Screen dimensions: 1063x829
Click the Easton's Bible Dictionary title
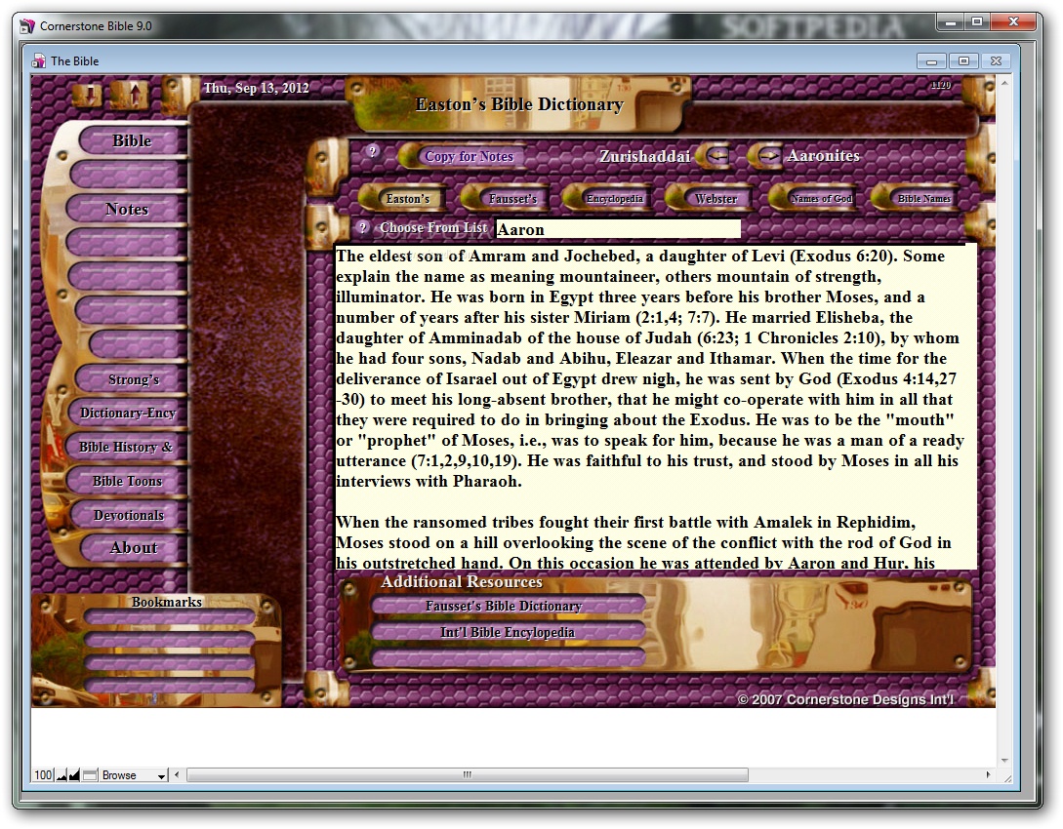point(519,104)
